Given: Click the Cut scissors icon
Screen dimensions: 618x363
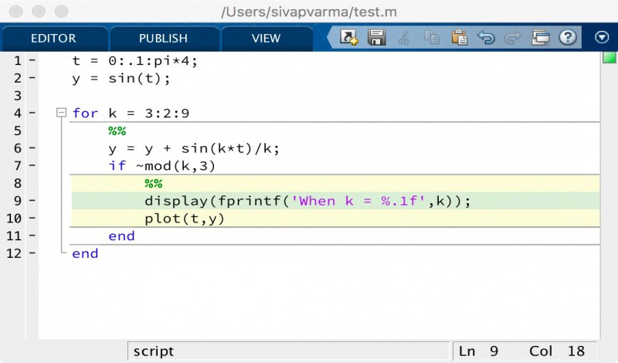Looking at the screenshot, I should (x=403, y=38).
